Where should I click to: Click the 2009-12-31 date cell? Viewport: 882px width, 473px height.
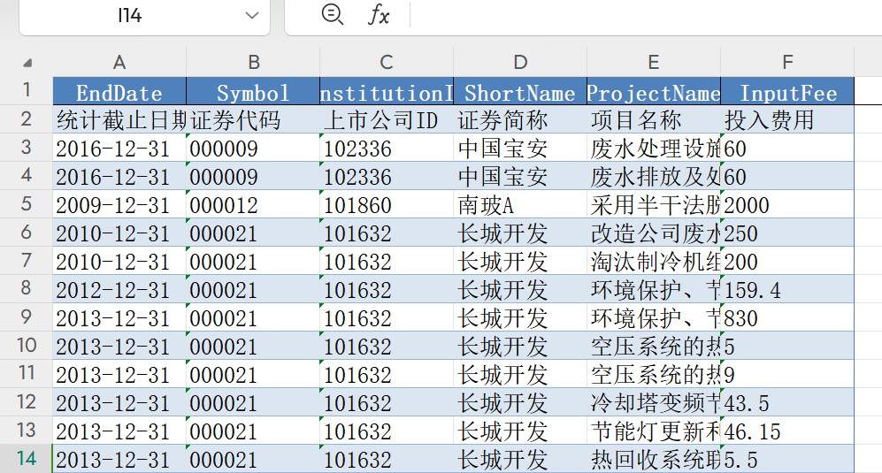click(x=119, y=204)
